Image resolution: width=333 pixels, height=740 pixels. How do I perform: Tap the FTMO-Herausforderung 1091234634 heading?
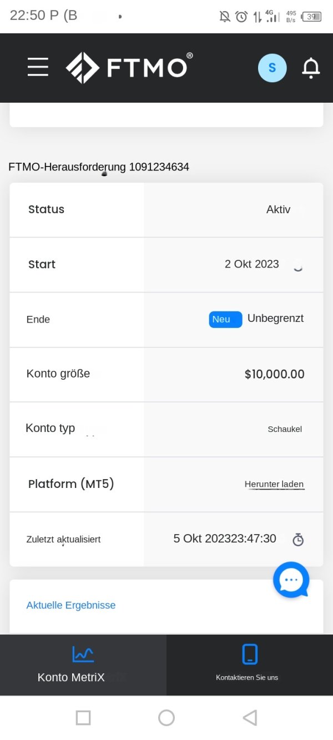click(99, 167)
